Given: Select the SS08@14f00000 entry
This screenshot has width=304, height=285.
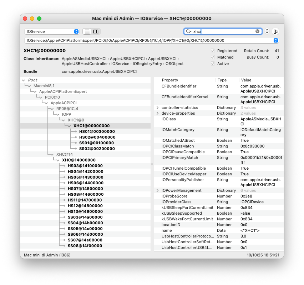Looking at the screenshot, I should coord(85,246).
